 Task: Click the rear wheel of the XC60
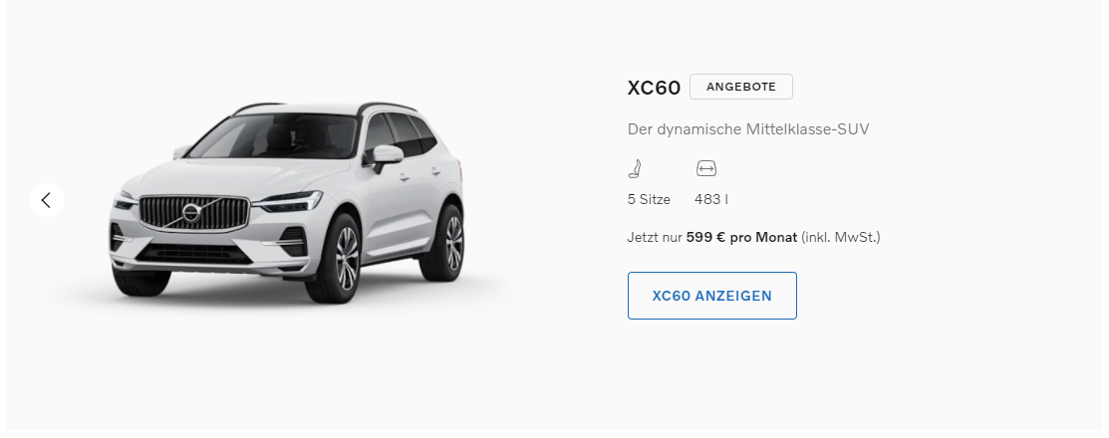(x=444, y=242)
